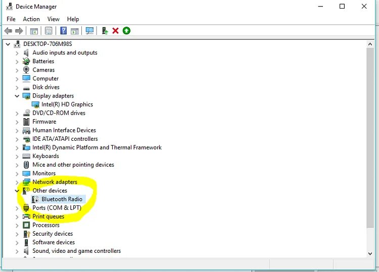Click the action pane toolbar icon
Image resolution: width=379 pixels, height=272 pixels.
[75, 31]
